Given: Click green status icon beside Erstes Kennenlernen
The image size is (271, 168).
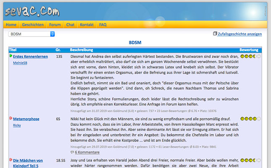Looking at the screenshot, I should coord(11,56).
